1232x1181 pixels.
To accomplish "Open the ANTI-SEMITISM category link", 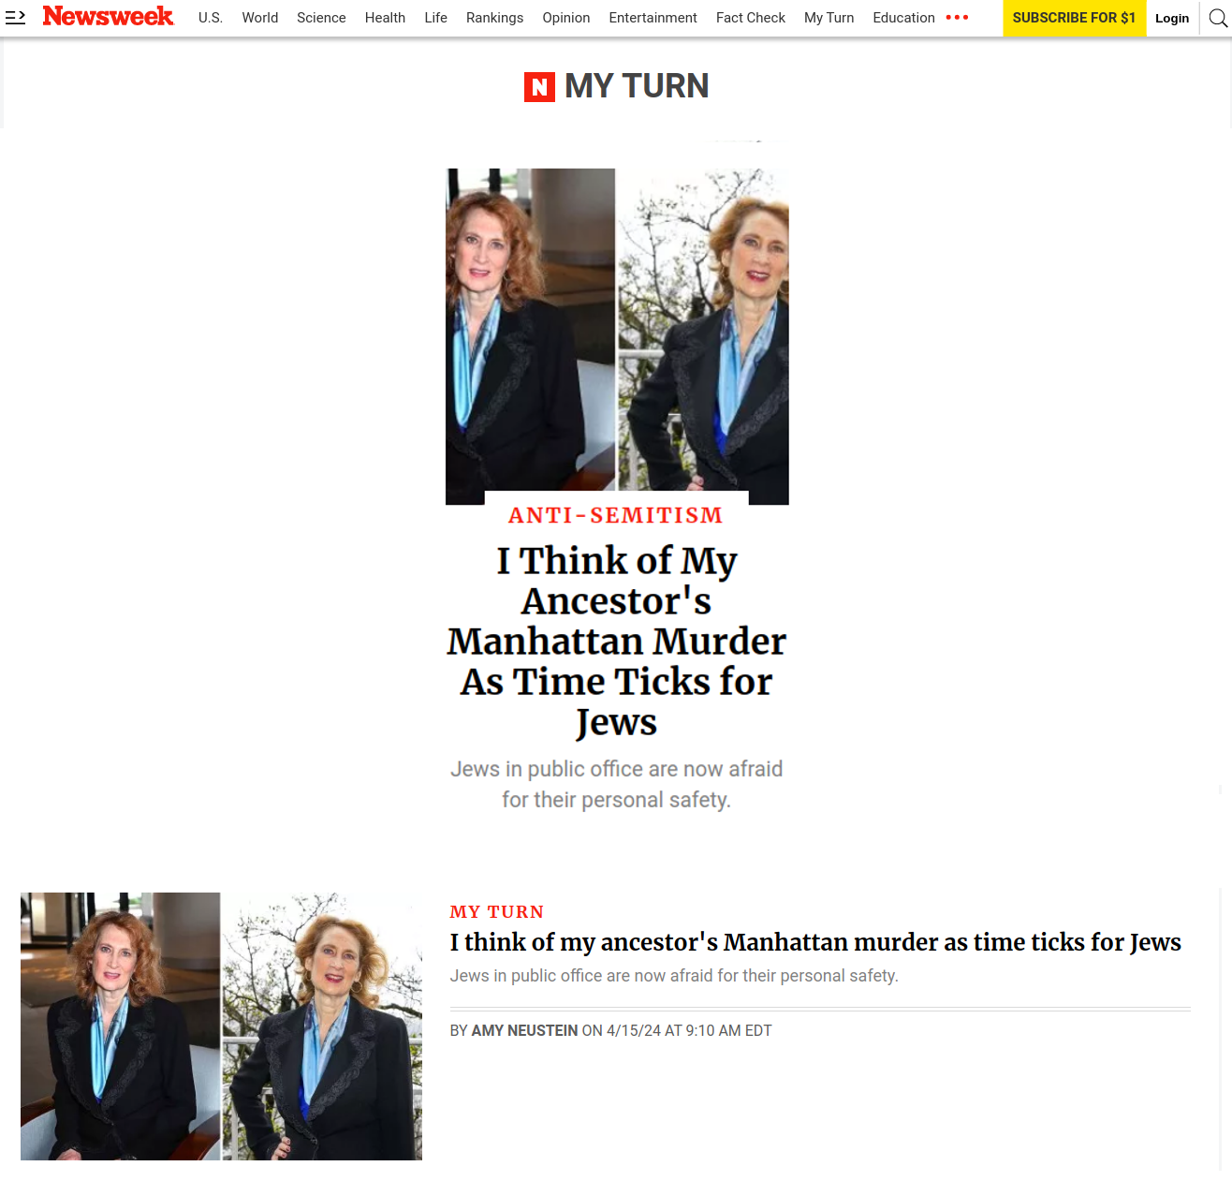I will 616,515.
